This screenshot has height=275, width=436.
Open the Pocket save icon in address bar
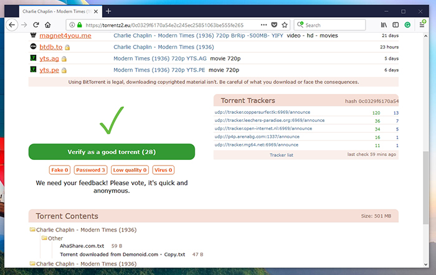click(x=273, y=25)
